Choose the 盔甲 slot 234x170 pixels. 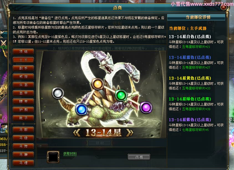(x=23, y=93)
